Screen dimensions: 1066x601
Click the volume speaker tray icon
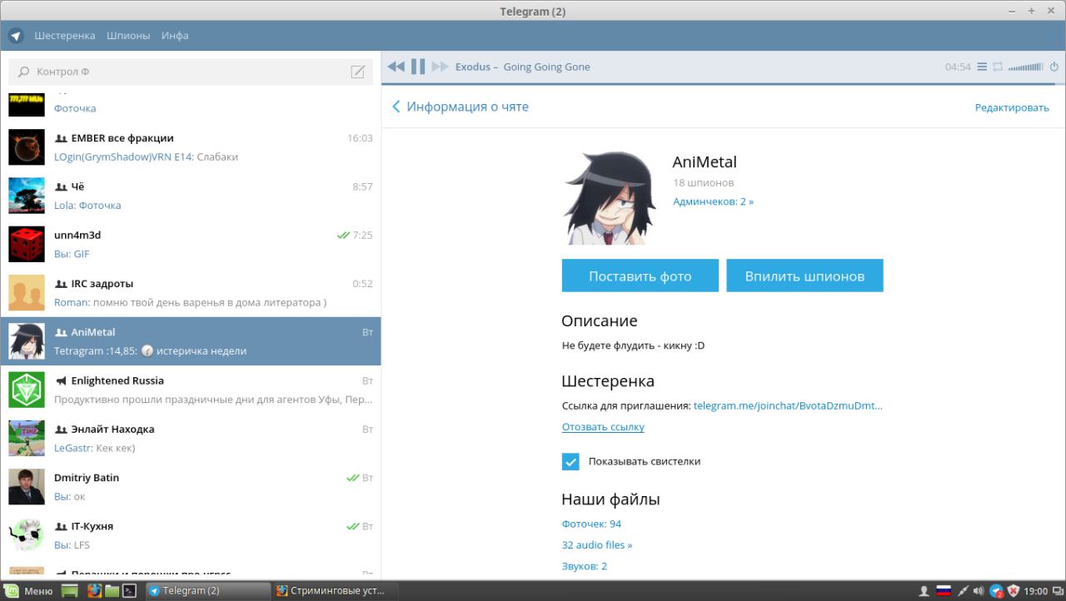click(979, 591)
